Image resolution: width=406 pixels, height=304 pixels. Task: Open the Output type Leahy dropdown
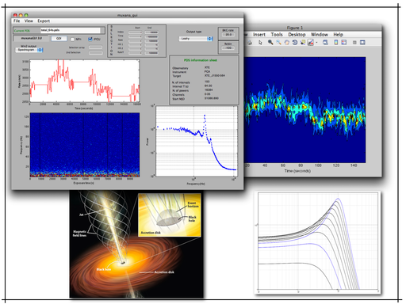click(x=196, y=39)
